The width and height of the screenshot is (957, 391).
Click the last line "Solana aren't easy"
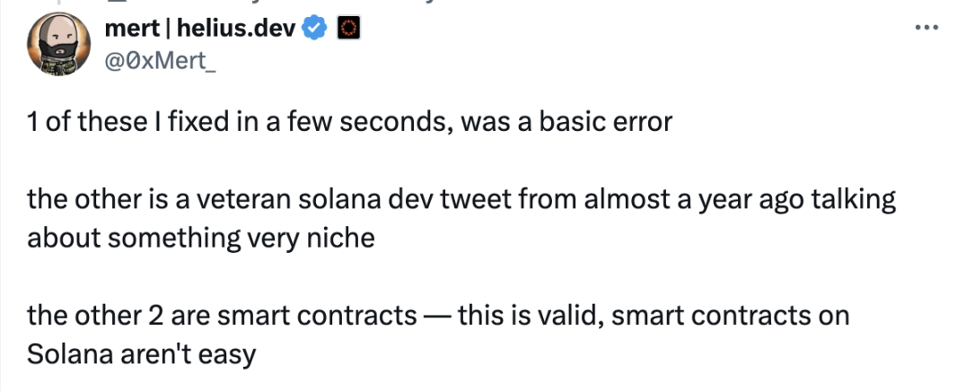click(142, 354)
